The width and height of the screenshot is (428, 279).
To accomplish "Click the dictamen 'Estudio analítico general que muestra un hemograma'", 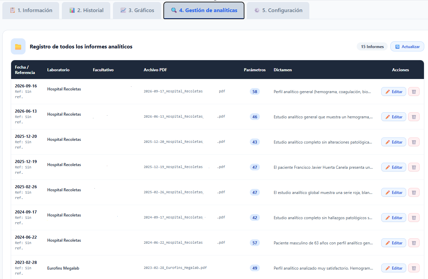I will tap(323, 117).
